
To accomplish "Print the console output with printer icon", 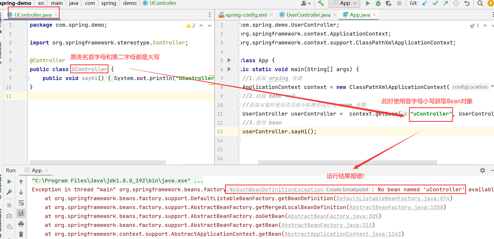I will pyautogui.click(x=21, y=224).
